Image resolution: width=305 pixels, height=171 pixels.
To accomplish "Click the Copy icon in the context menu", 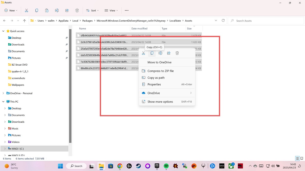I will click(152, 53).
